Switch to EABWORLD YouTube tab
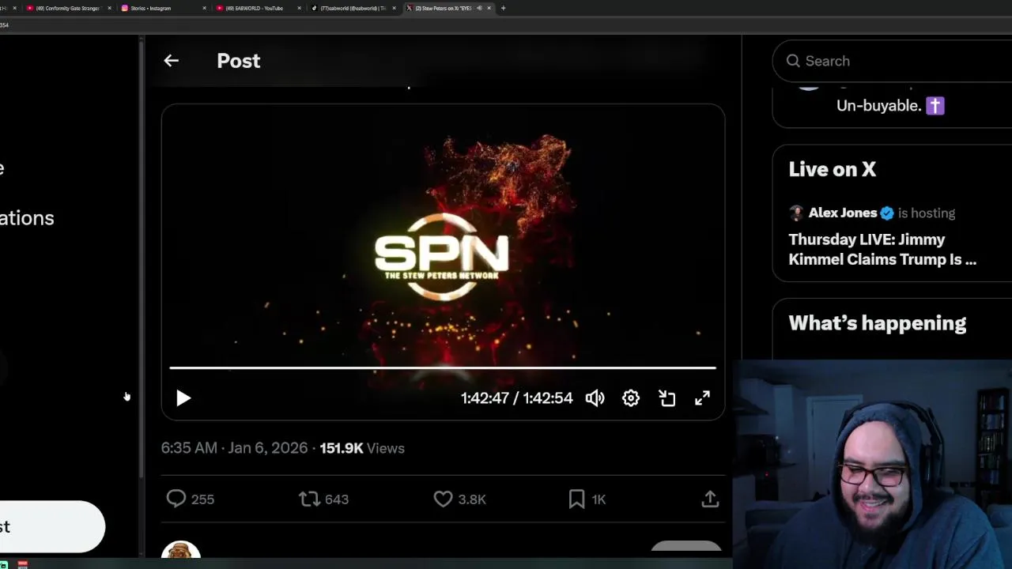1012x569 pixels. (x=257, y=8)
